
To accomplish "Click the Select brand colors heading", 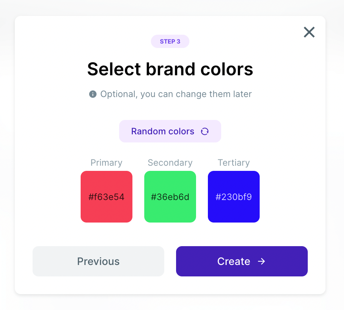I will click(170, 69).
